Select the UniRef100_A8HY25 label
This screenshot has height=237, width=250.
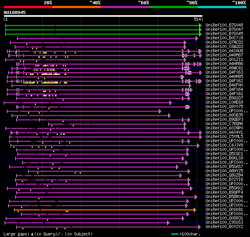click(x=224, y=171)
